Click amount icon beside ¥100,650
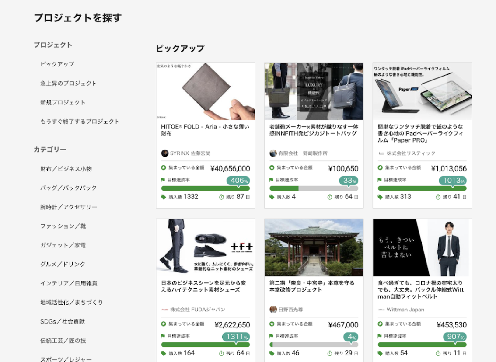 click(272, 167)
